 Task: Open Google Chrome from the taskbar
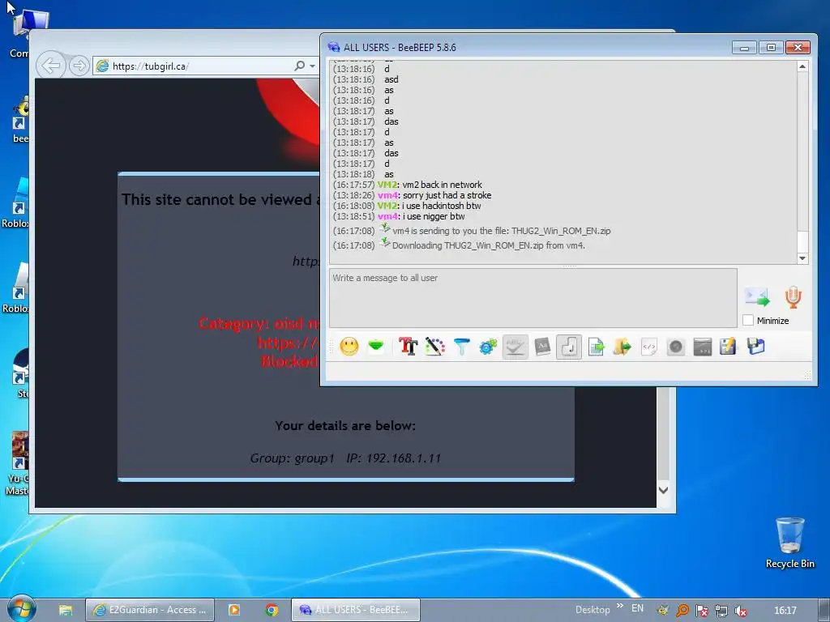(272, 610)
